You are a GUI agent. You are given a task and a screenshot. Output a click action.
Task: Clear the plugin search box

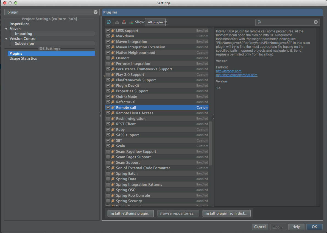click(316, 22)
